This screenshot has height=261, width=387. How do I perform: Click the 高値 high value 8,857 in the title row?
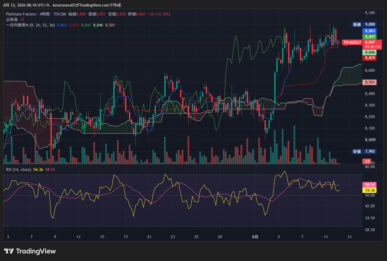pos(100,14)
